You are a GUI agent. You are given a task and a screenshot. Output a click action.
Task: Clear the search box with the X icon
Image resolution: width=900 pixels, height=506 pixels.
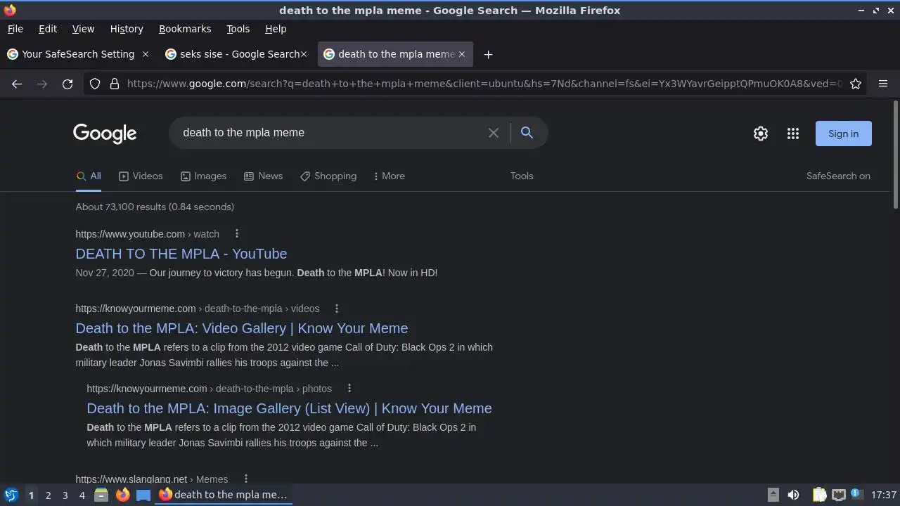pyautogui.click(x=494, y=133)
